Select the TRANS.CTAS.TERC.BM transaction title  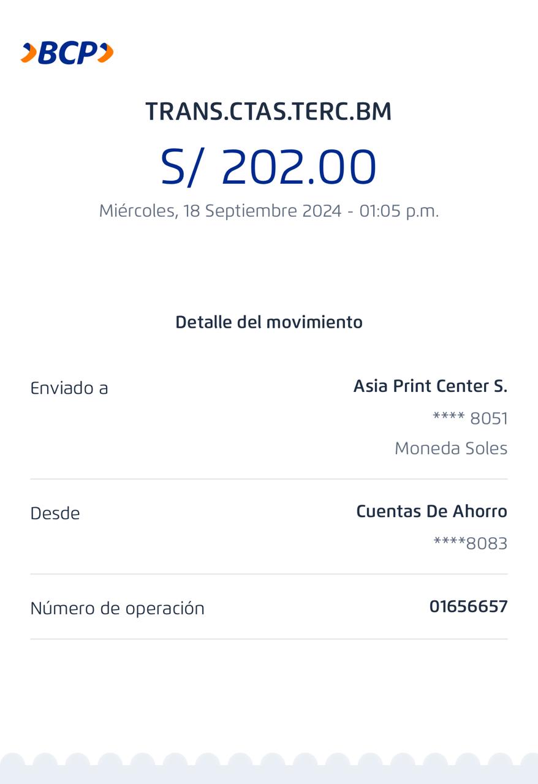(x=268, y=111)
